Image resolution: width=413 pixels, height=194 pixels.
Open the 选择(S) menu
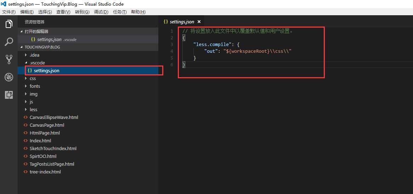coord(45,12)
